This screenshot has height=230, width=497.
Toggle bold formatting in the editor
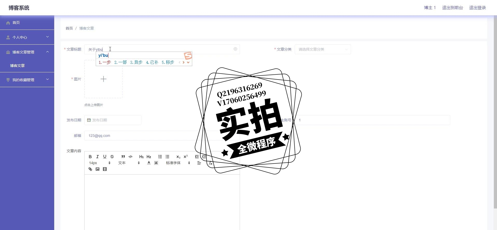90,157
